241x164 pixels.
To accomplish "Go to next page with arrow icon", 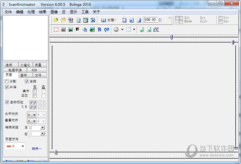I will (x=139, y=20).
